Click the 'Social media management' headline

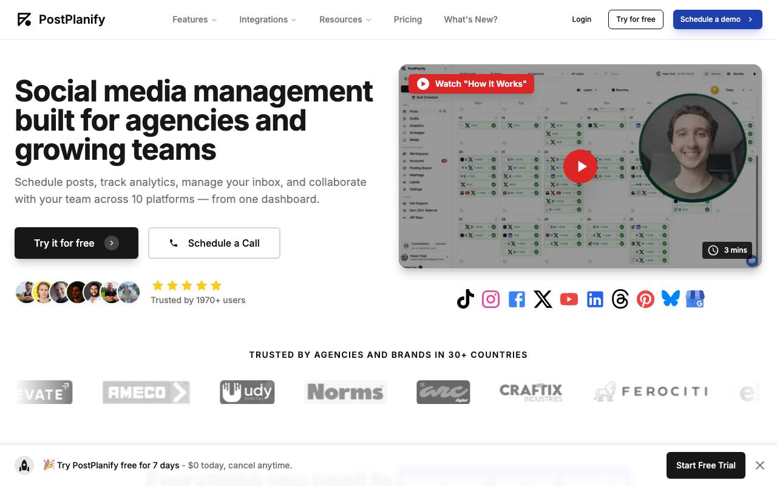tap(194, 120)
